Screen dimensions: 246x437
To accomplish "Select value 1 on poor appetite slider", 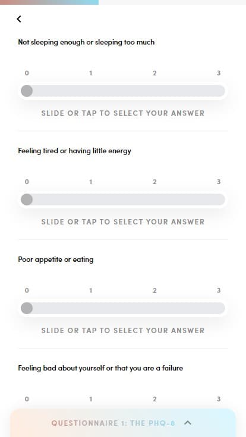I will pyautogui.click(x=91, y=308).
